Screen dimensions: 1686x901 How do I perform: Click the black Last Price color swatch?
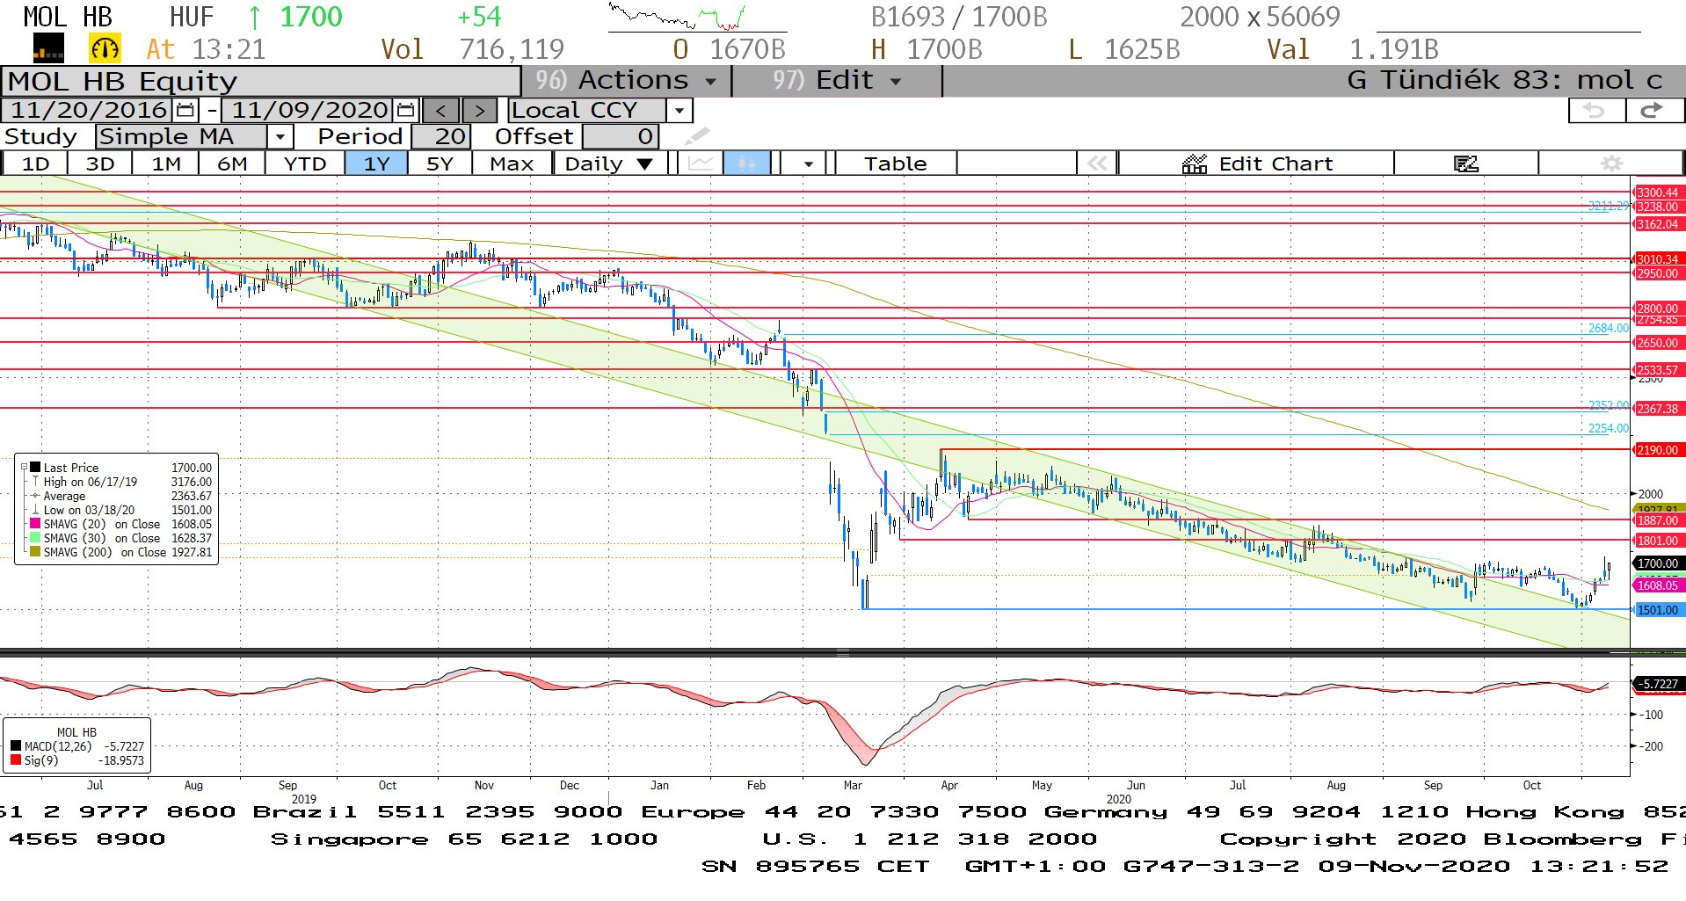tap(35, 468)
